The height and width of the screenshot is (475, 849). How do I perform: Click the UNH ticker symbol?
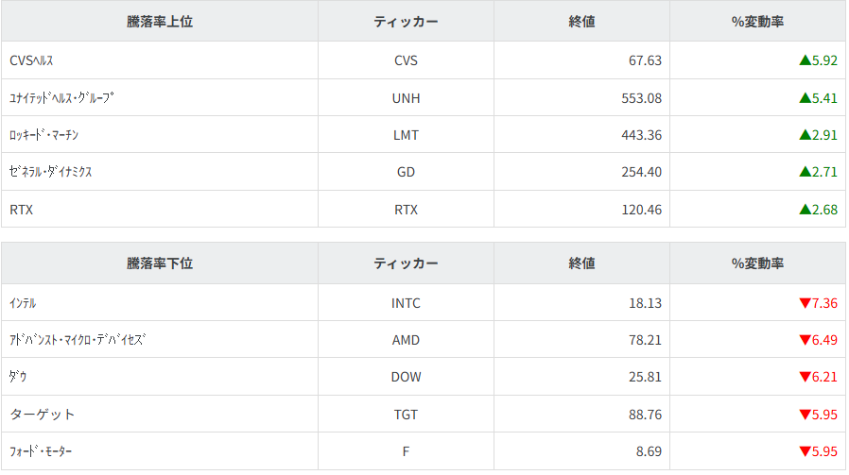(406, 97)
